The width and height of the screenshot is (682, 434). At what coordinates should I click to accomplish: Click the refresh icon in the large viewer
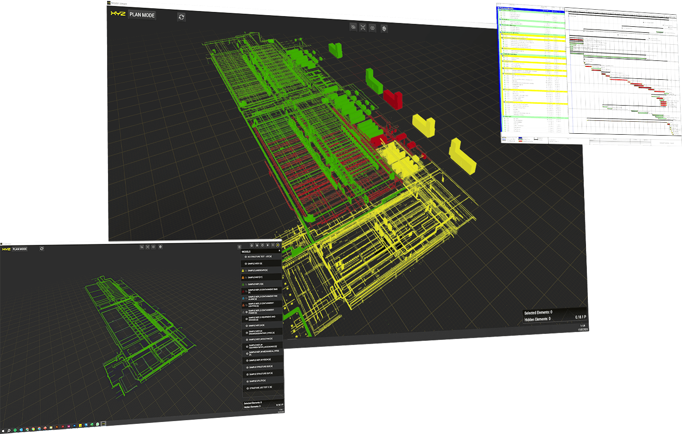click(x=181, y=17)
